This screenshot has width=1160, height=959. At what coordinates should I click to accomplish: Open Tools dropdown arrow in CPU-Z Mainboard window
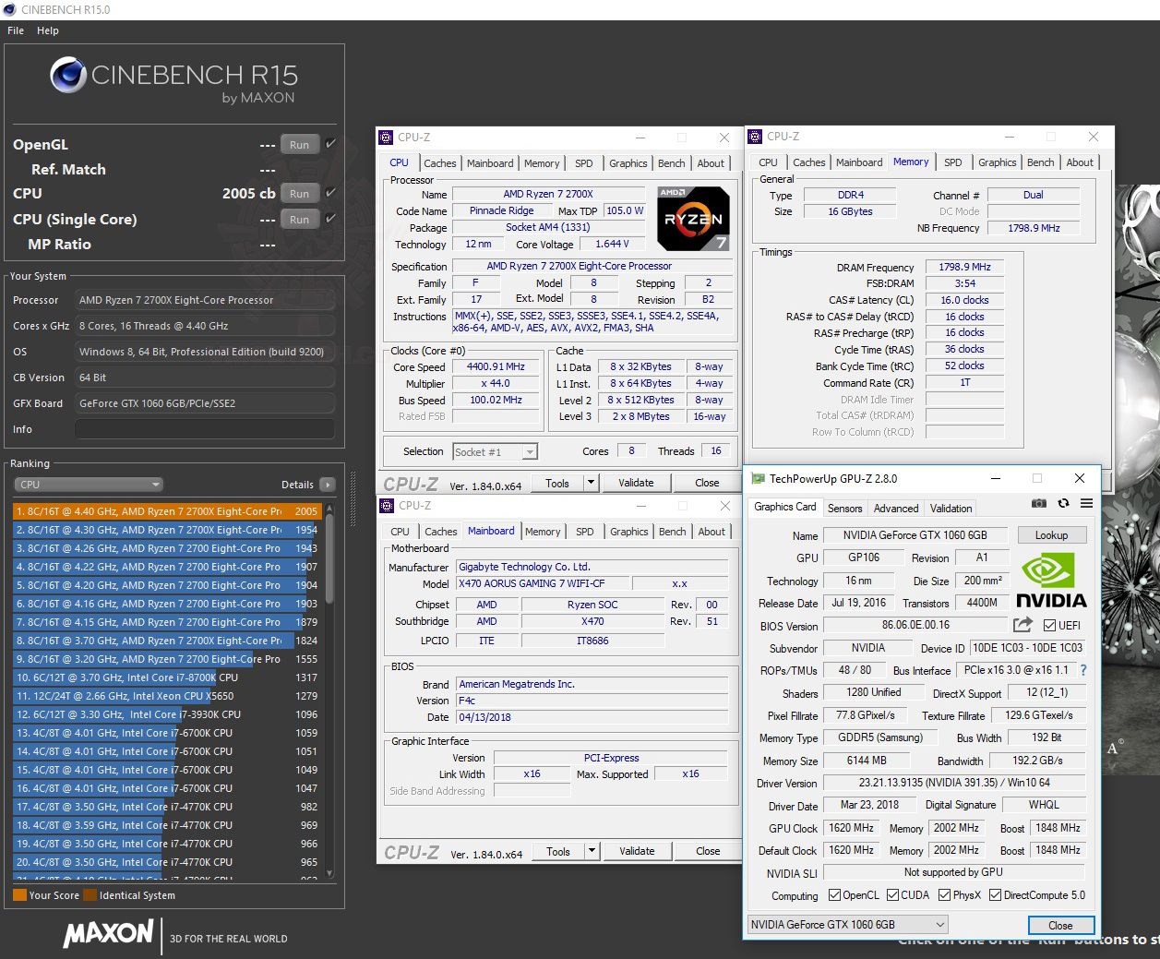pos(592,851)
